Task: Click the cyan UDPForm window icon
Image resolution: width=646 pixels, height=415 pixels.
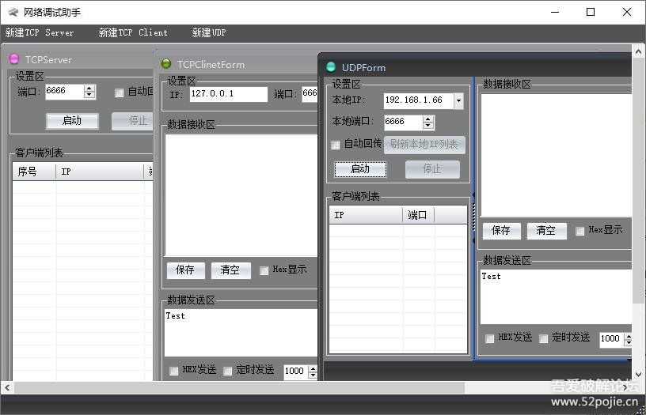Action: (331, 67)
